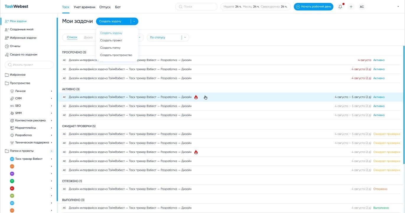Select the Список list view
Screen dimensions: 405x213
click(72, 37)
